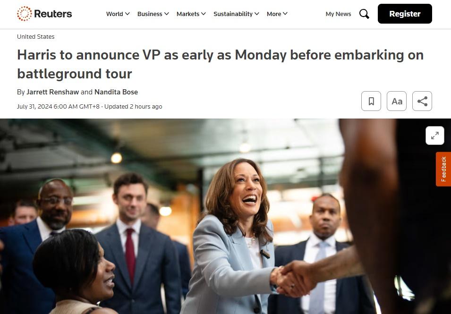This screenshot has width=451, height=314.
Task: Click the article publish date line
Action: (89, 106)
